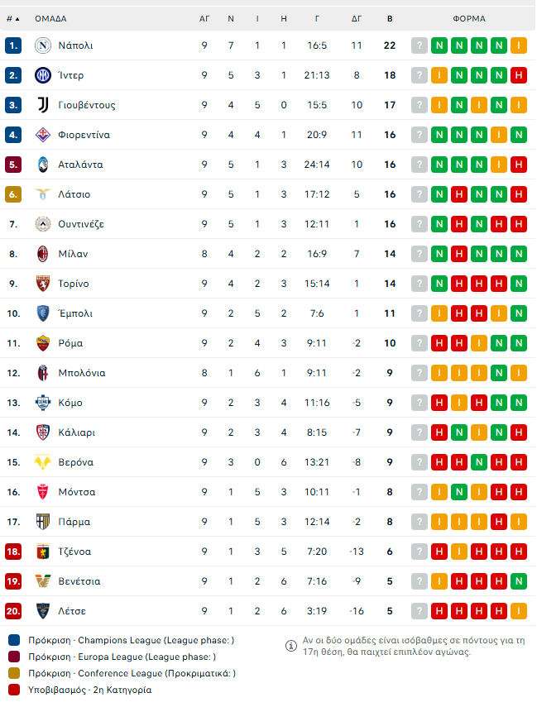
Task: Click the Atalanta club crest icon
Action: (x=43, y=165)
